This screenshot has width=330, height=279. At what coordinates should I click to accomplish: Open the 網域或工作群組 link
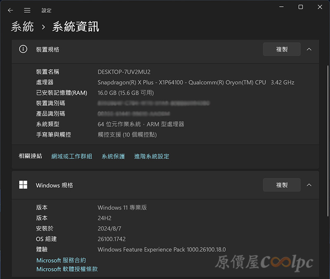point(72,156)
